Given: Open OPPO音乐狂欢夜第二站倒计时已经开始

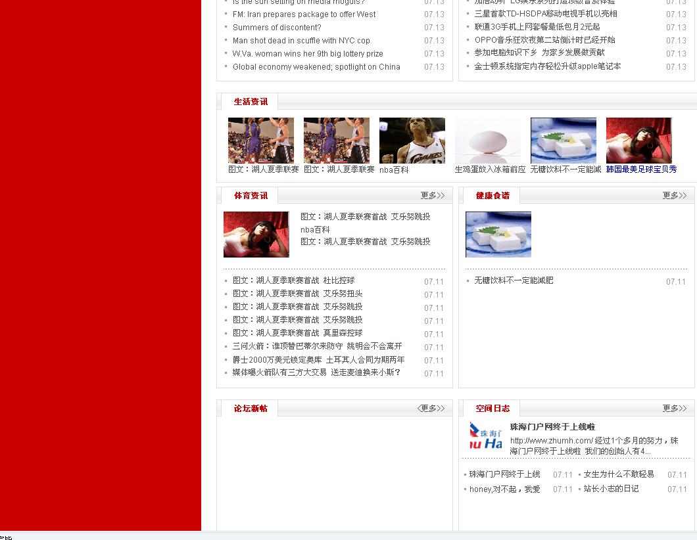Looking at the screenshot, I should point(544,40).
